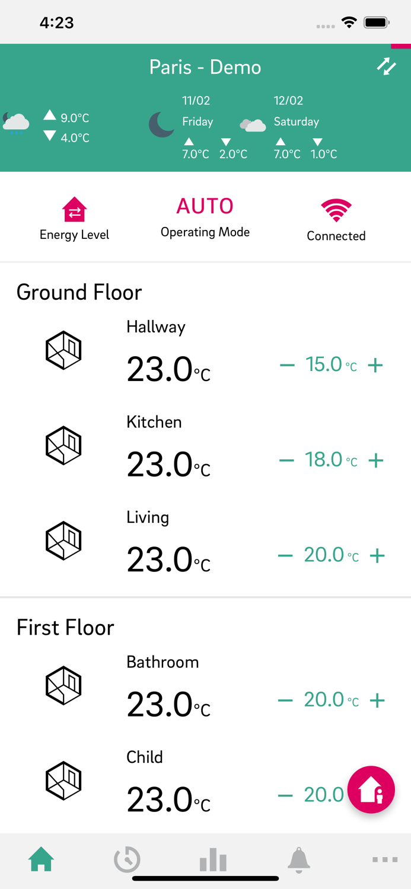411x889 pixels.
Task: Select the Living room icon
Action: coord(63,540)
